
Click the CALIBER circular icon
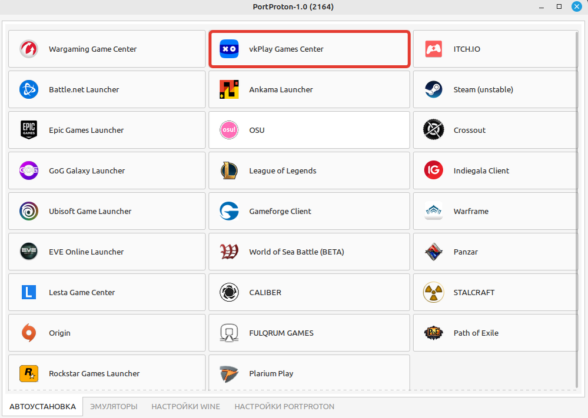[x=229, y=292]
